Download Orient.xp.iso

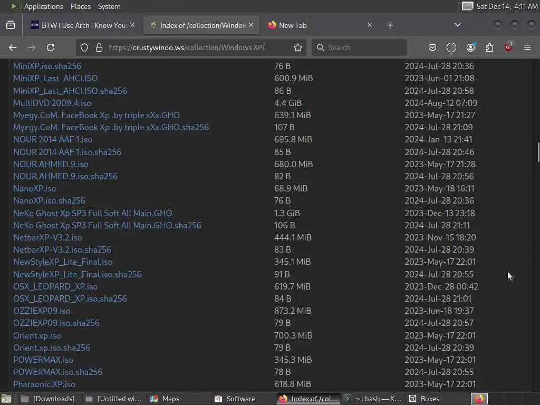(x=37, y=335)
